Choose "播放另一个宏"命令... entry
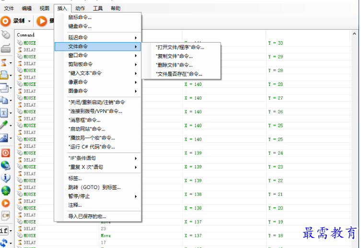361x248 pixels. (98, 138)
